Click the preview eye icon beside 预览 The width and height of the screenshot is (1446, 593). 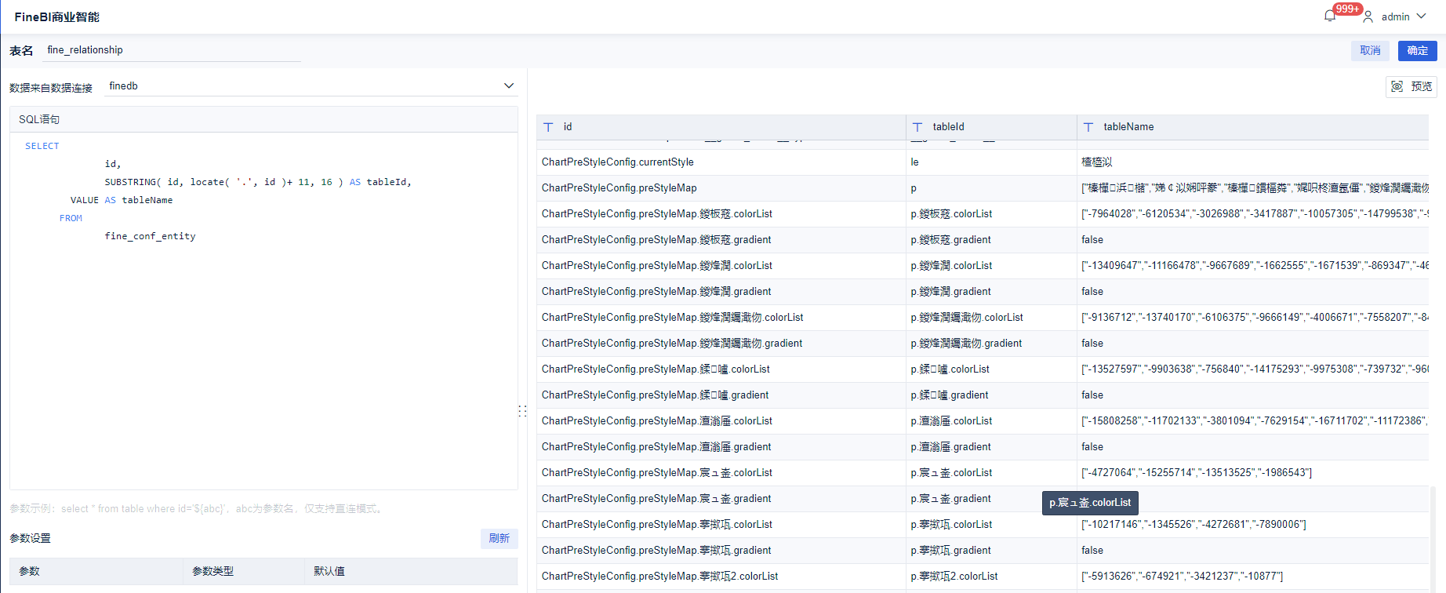coord(1397,86)
